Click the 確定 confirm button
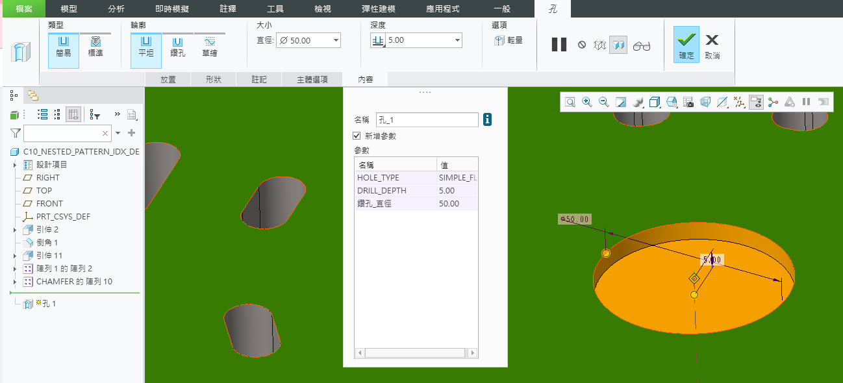Image resolution: width=843 pixels, height=383 pixels. (686, 45)
